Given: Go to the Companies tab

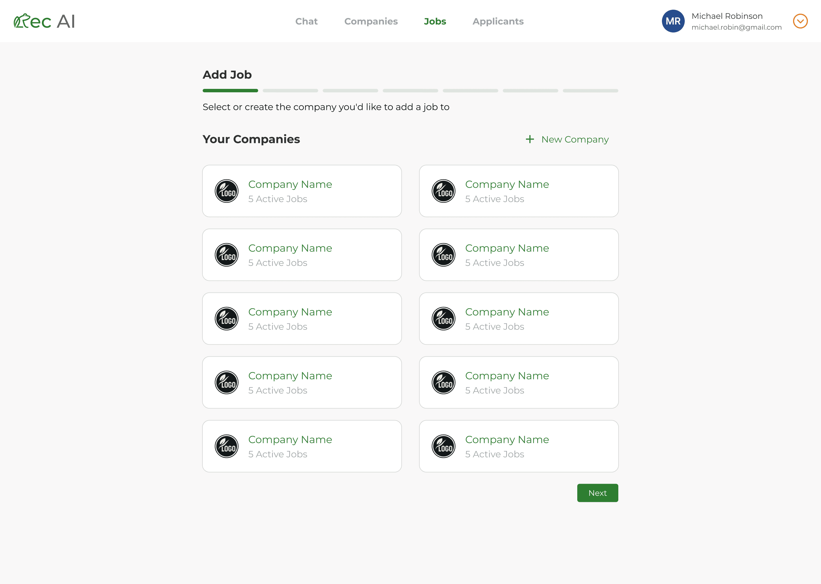Looking at the screenshot, I should (371, 21).
